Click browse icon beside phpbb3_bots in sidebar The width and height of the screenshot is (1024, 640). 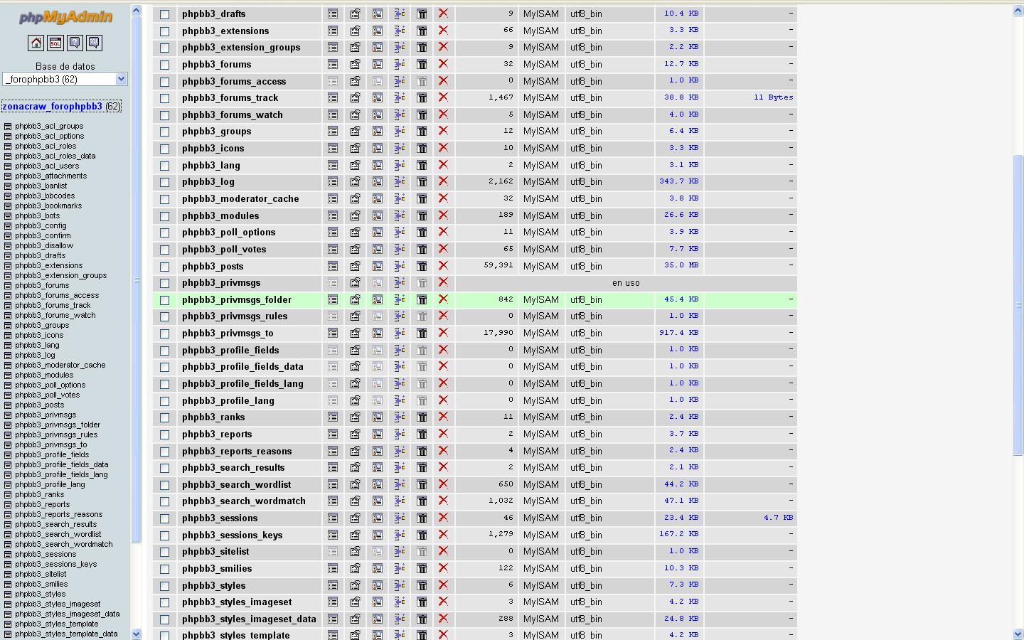pyautogui.click(x=8, y=216)
